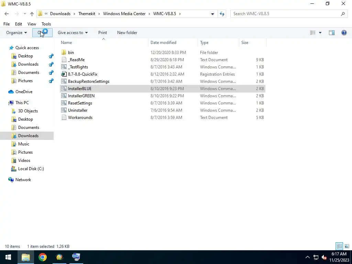Select the _TestRights command script icon
This screenshot has width=352, height=264.
click(x=64, y=67)
